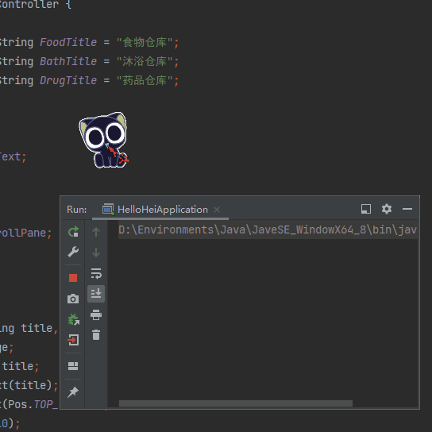Click the "沐浴仓库" string literal
The height and width of the screenshot is (432, 432).
pos(145,61)
